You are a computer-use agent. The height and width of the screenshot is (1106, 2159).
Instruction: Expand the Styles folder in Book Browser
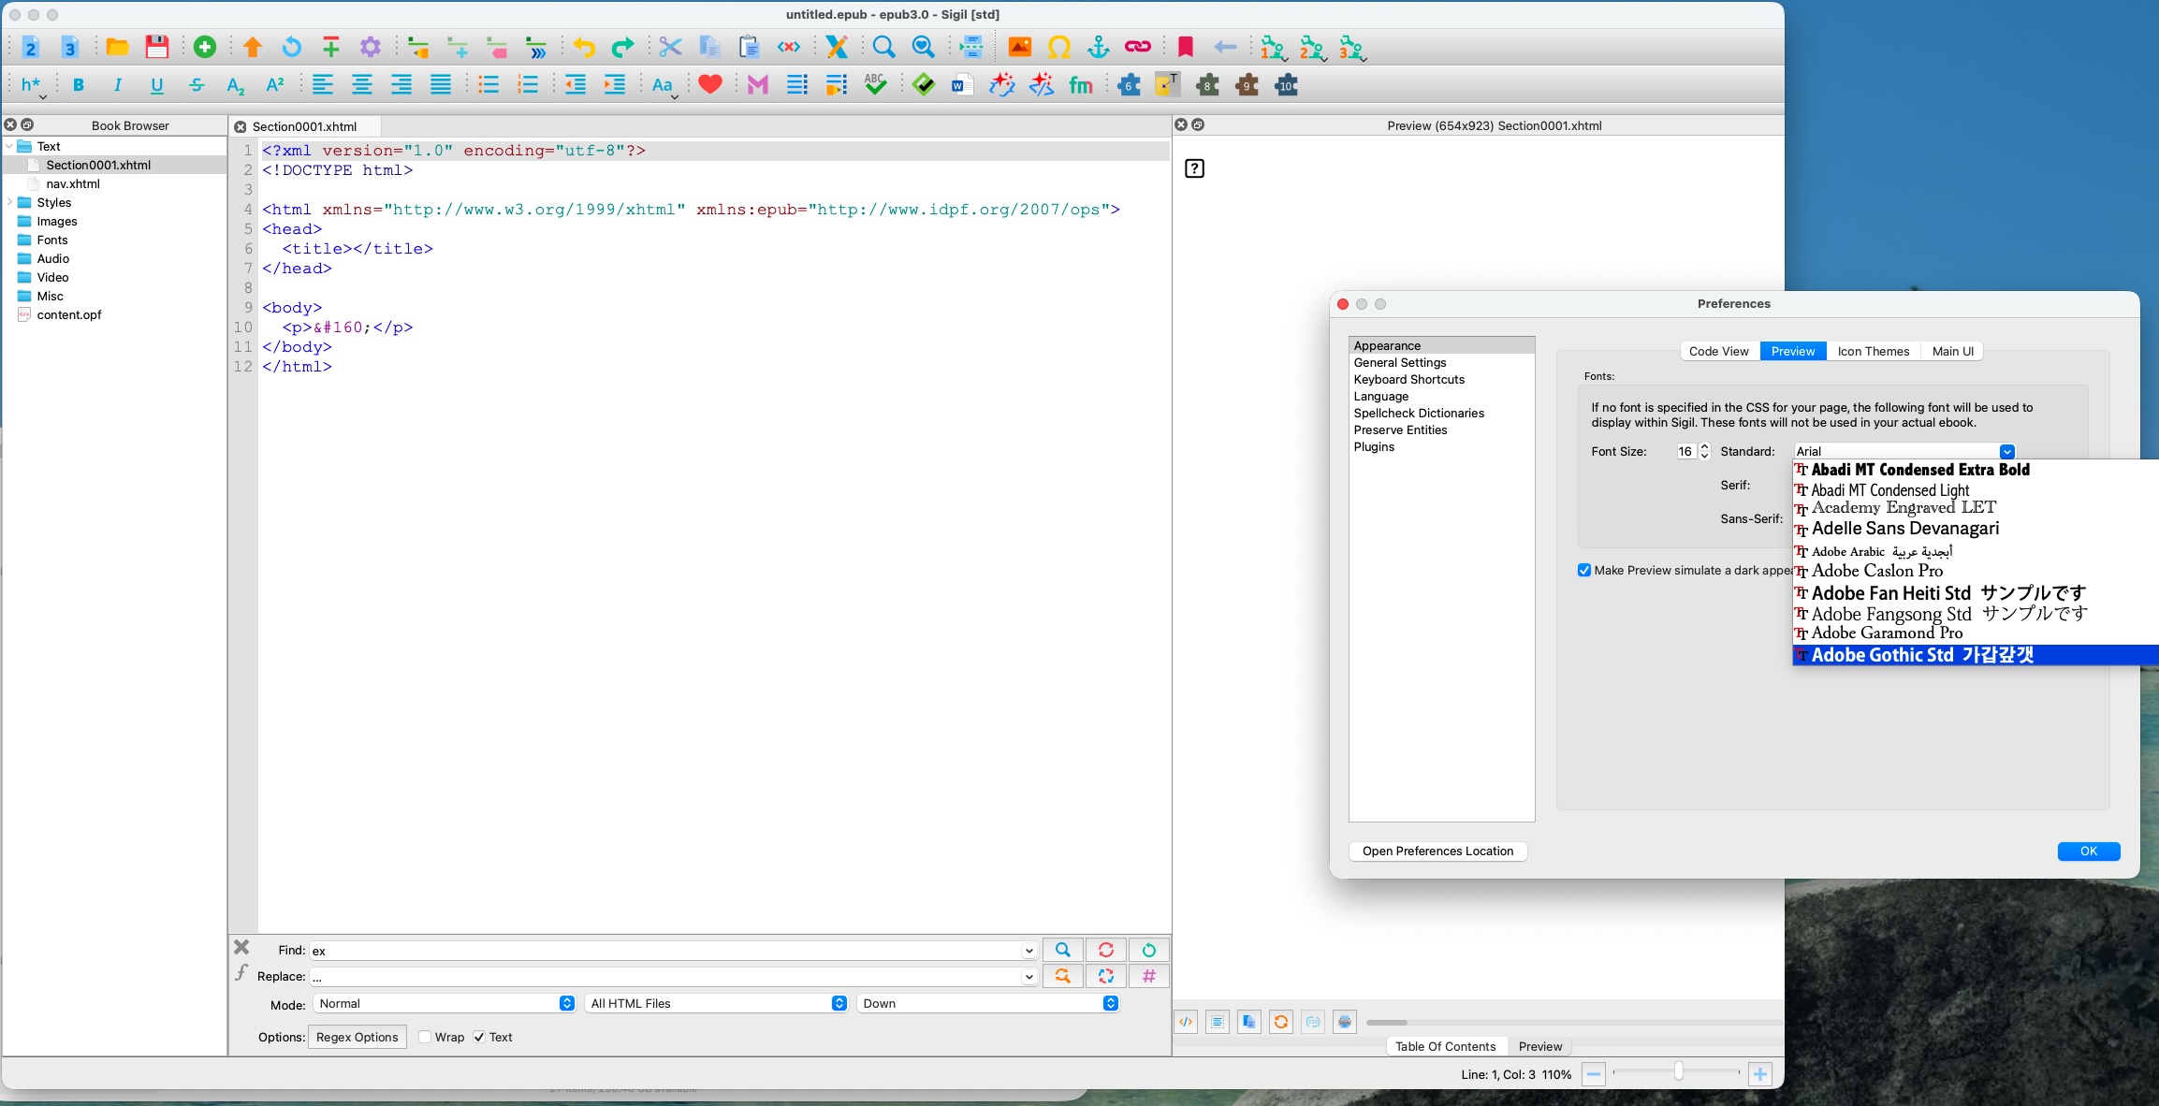(x=10, y=202)
